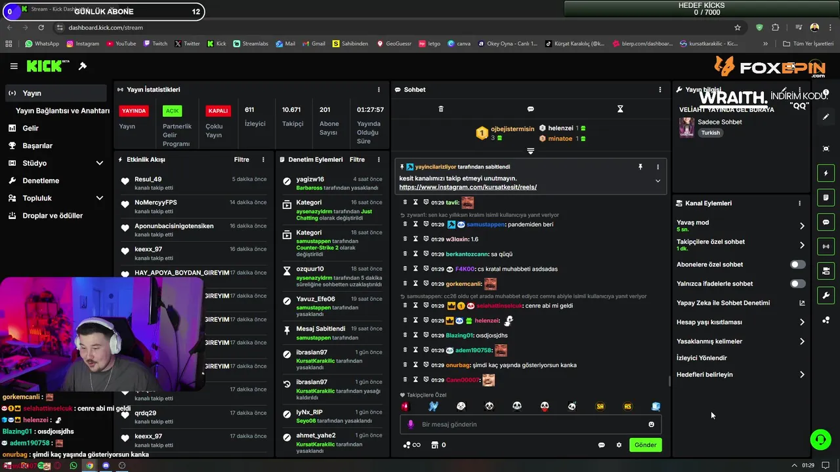
Task: Click the Chrome icon in taskbar
Action: tap(90, 465)
